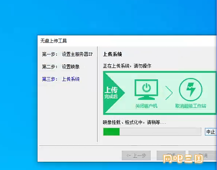The height and width of the screenshot is (170, 217).
Task: Select step three 上传系统
Action: (61, 79)
